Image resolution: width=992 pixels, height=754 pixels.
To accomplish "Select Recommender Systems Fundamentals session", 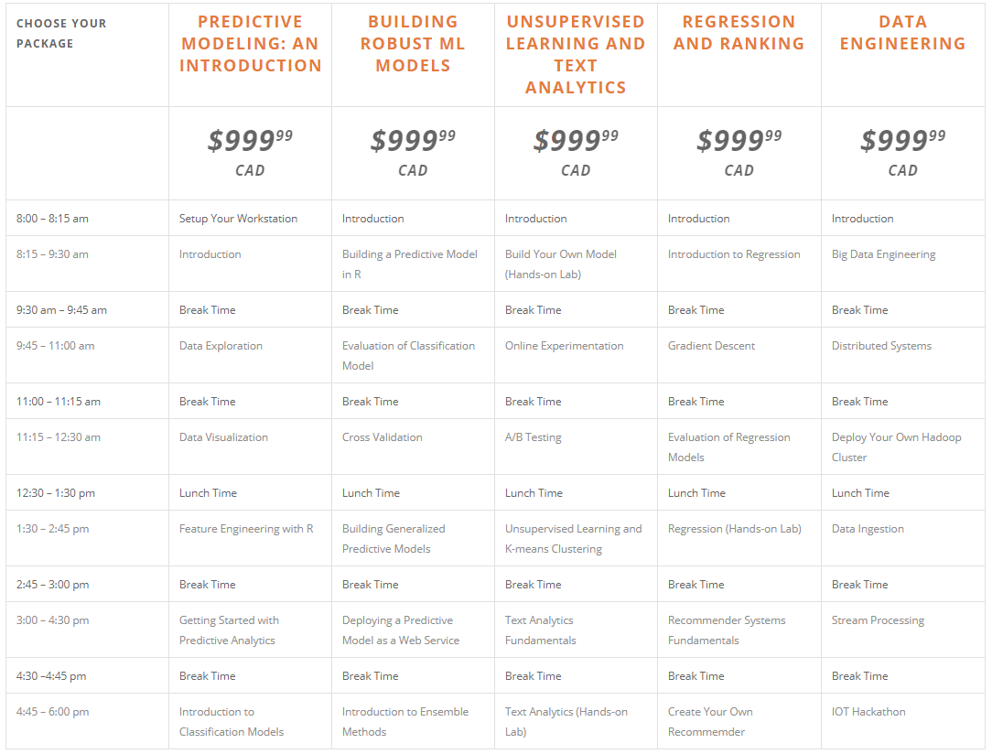I will (727, 630).
